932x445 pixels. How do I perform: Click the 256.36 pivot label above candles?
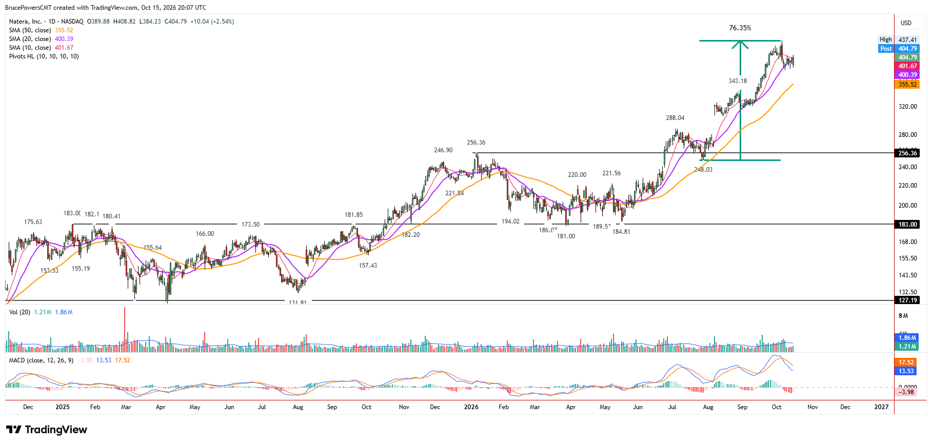pos(476,143)
